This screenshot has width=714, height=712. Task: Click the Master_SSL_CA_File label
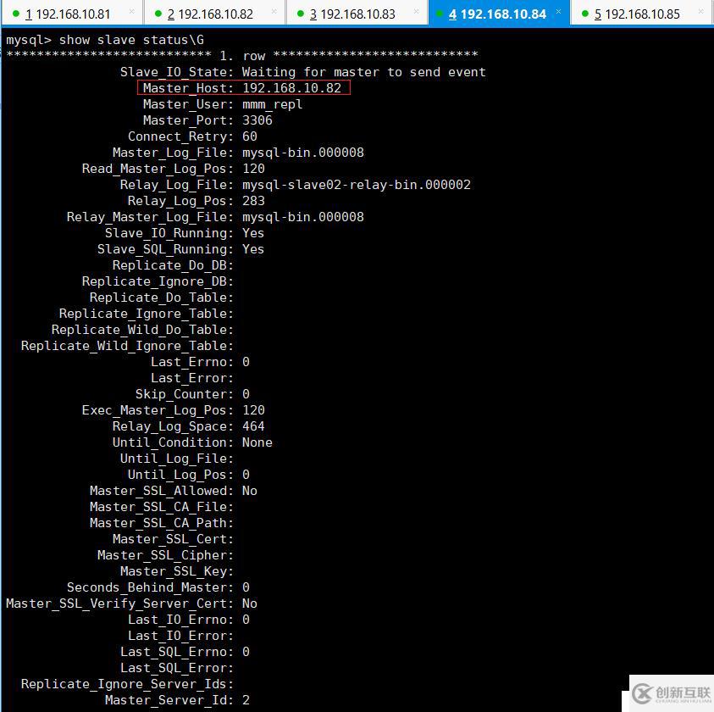(x=162, y=507)
